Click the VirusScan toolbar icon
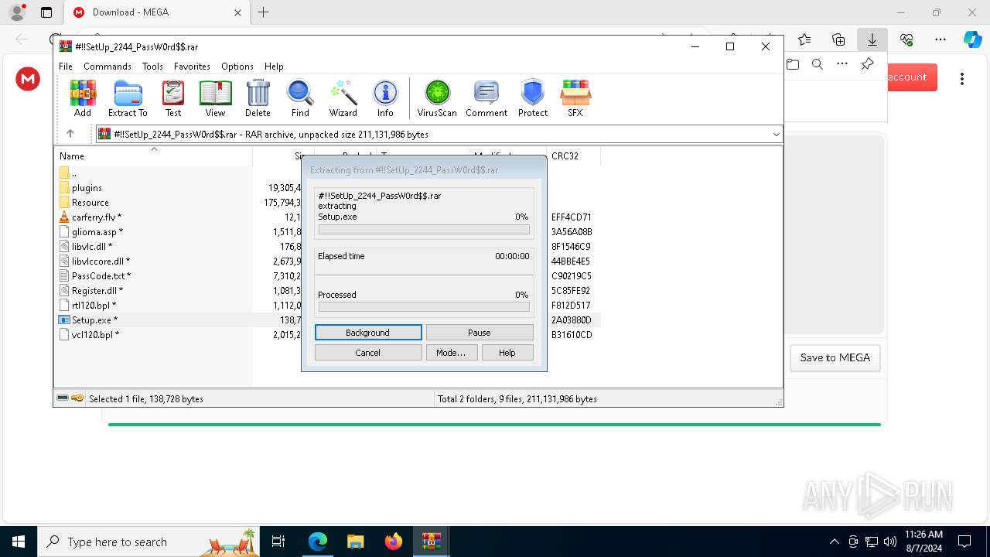Image resolution: width=990 pixels, height=557 pixels. click(437, 98)
